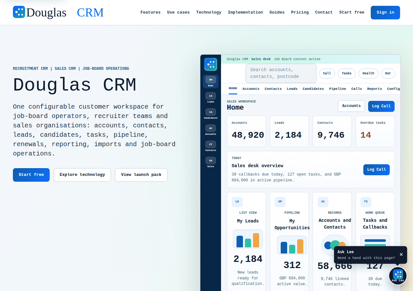Click Log Call beside the Home heading
This screenshot has height=291, width=413.
pyautogui.click(x=381, y=106)
